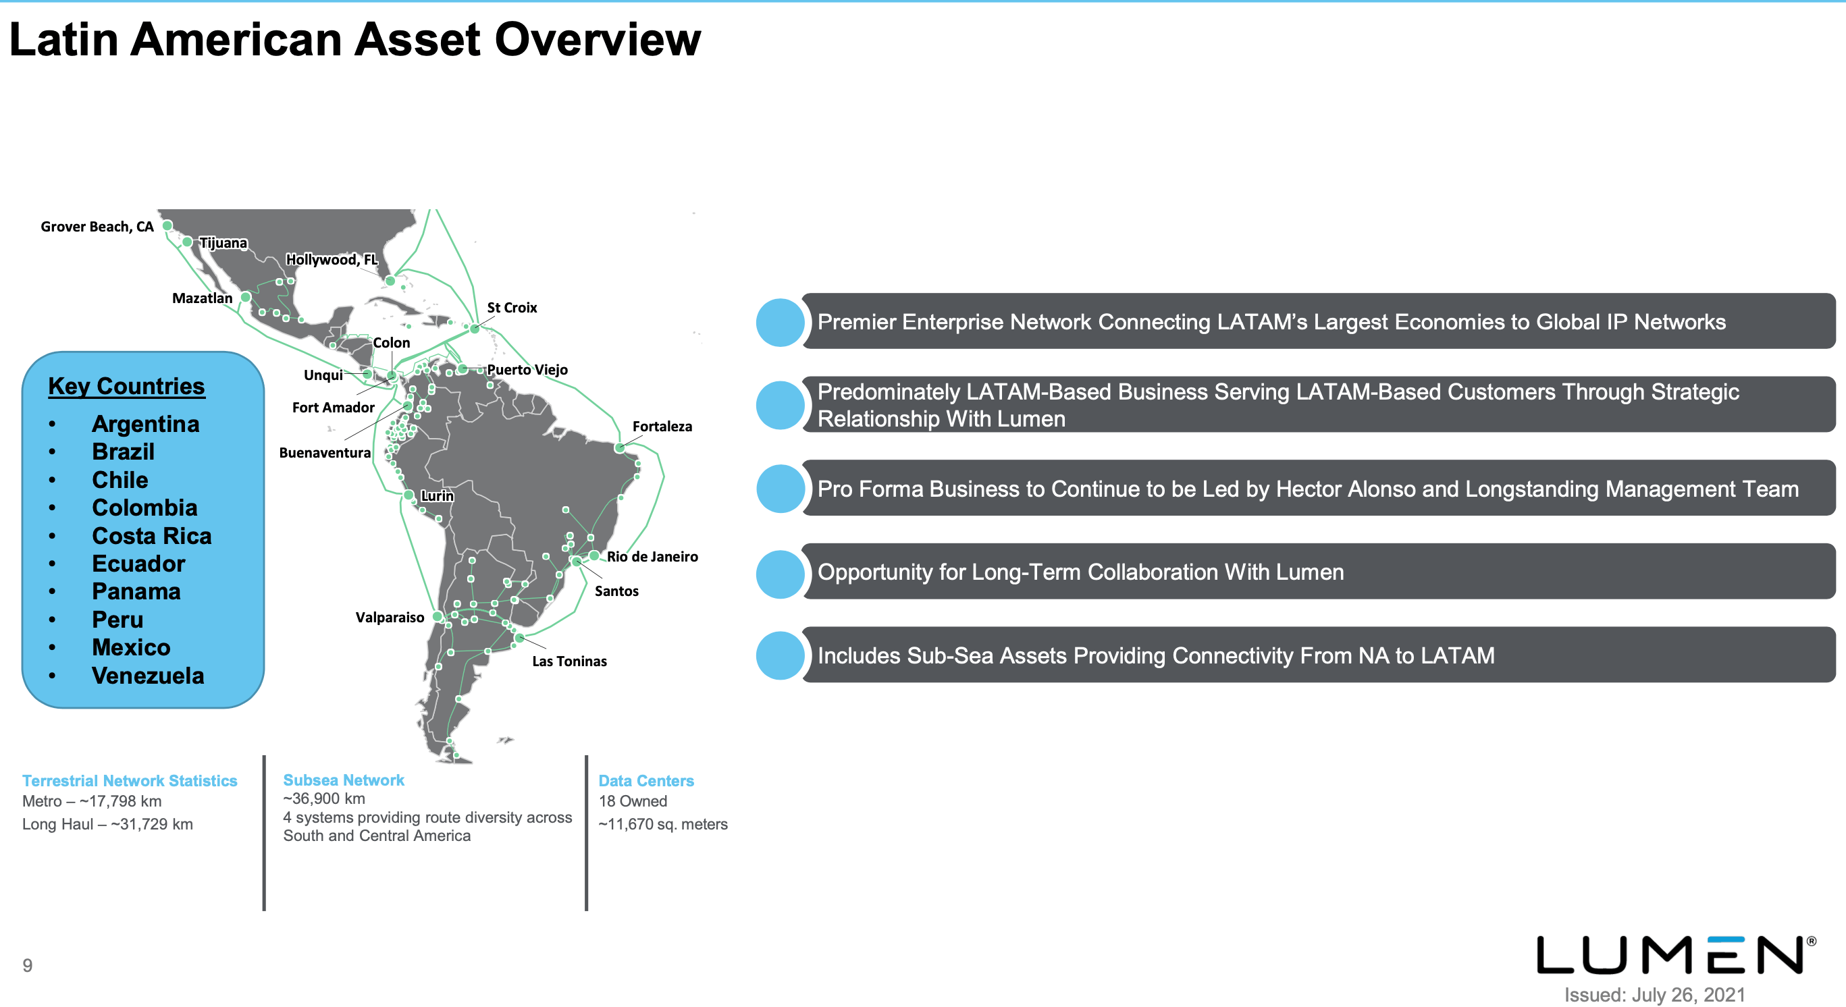This screenshot has height=1007, width=1846.
Task: Click the Tijuana landing point dot
Action: [187, 242]
